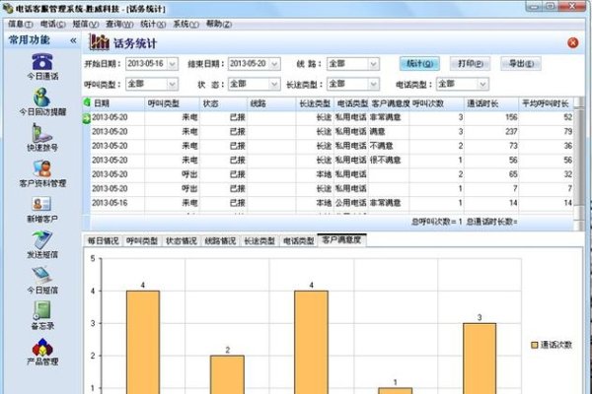Image resolution: width=592 pixels, height=394 pixels.
Task: Click the table corner selector icon
Action: click(87, 102)
